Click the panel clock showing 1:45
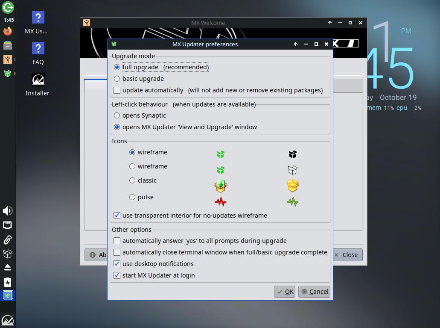The height and width of the screenshot is (328, 440). pos(9,20)
